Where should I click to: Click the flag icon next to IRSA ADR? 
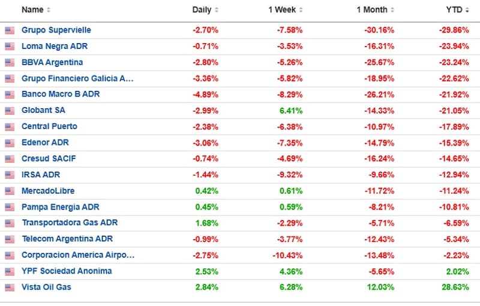pos(10,175)
